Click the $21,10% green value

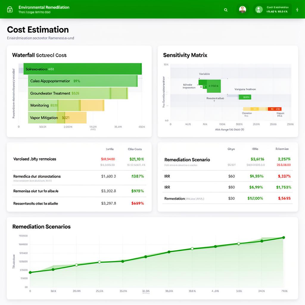pos(136,159)
